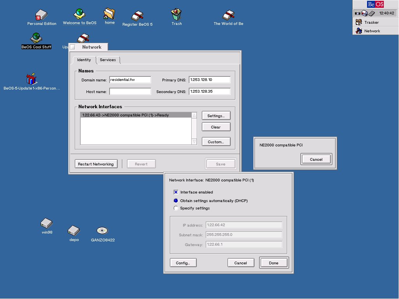The height and width of the screenshot is (299, 399).
Task: Open The World of Be icon
Action: (x=228, y=16)
